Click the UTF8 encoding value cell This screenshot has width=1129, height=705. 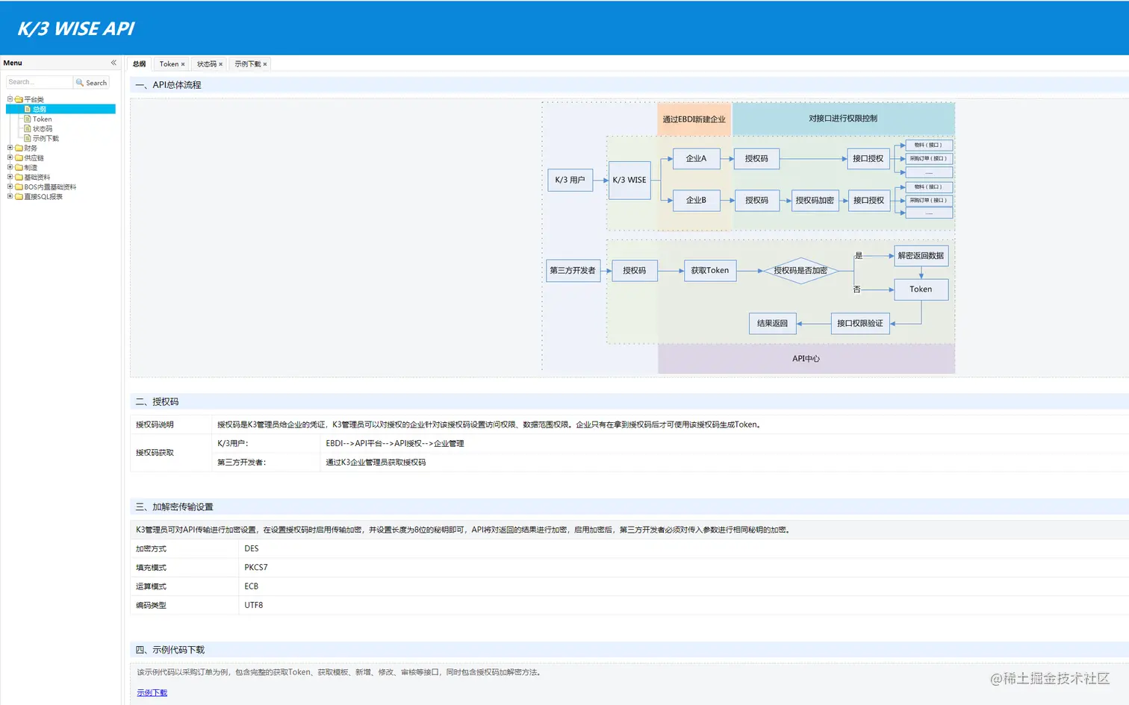click(683, 605)
